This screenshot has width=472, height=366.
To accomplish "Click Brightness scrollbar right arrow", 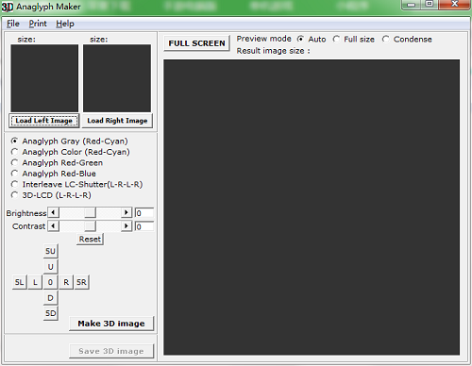I will [126, 212].
